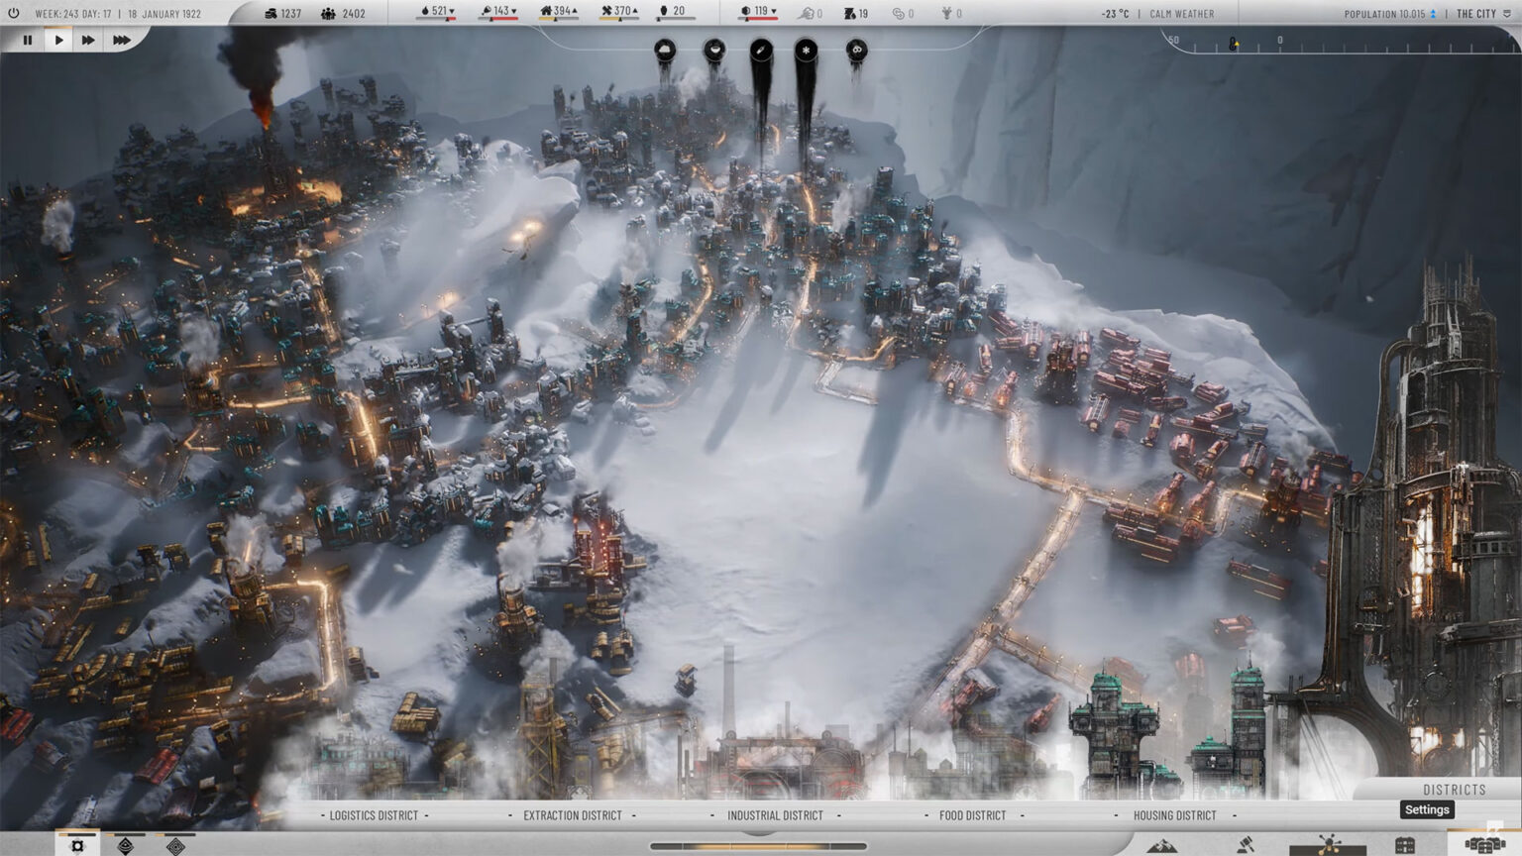This screenshot has height=856, width=1522.
Task: Open the workforce counter showing 2402
Action: tap(343, 14)
